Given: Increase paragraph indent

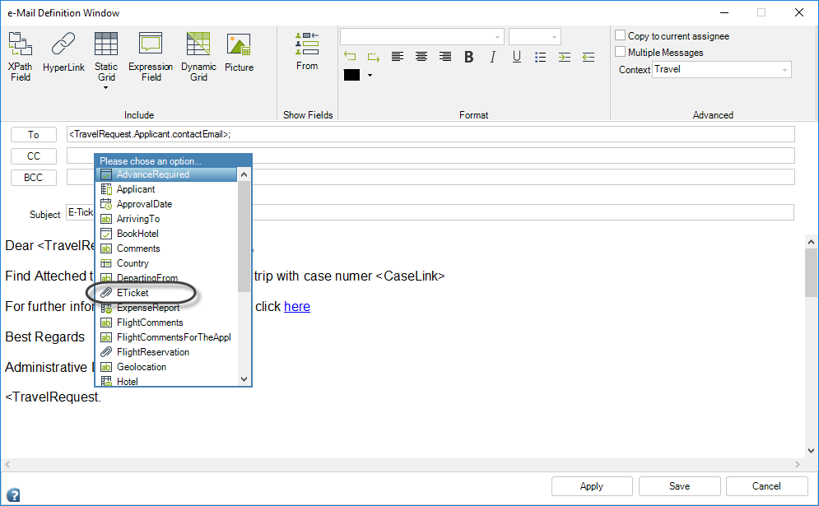Looking at the screenshot, I should coord(565,57).
